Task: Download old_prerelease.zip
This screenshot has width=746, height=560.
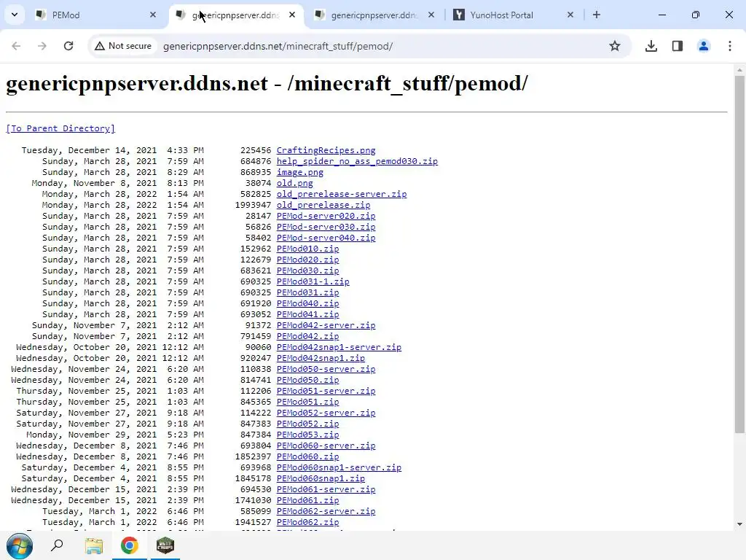Action: 323,205
